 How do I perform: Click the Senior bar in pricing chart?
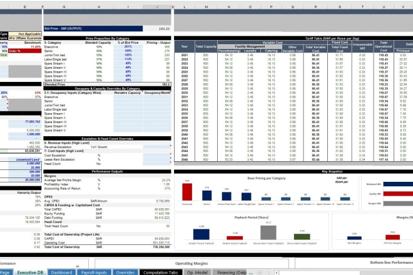click(206, 196)
